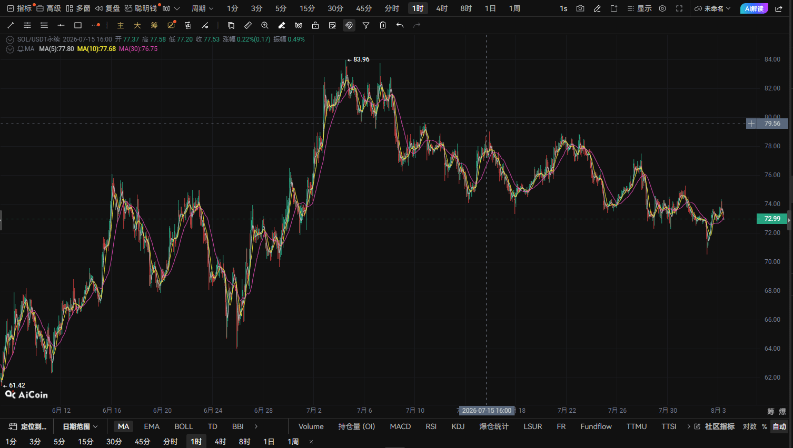Screen dimensions: 793x448
Task: Select the horizontal ray line tool
Action: coord(61,25)
